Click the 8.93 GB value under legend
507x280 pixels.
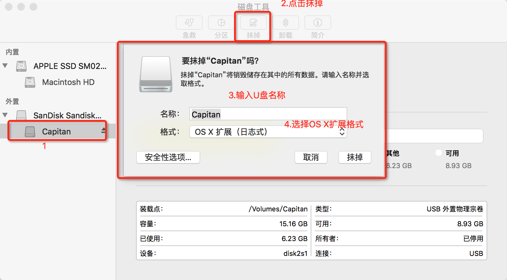tap(458, 166)
